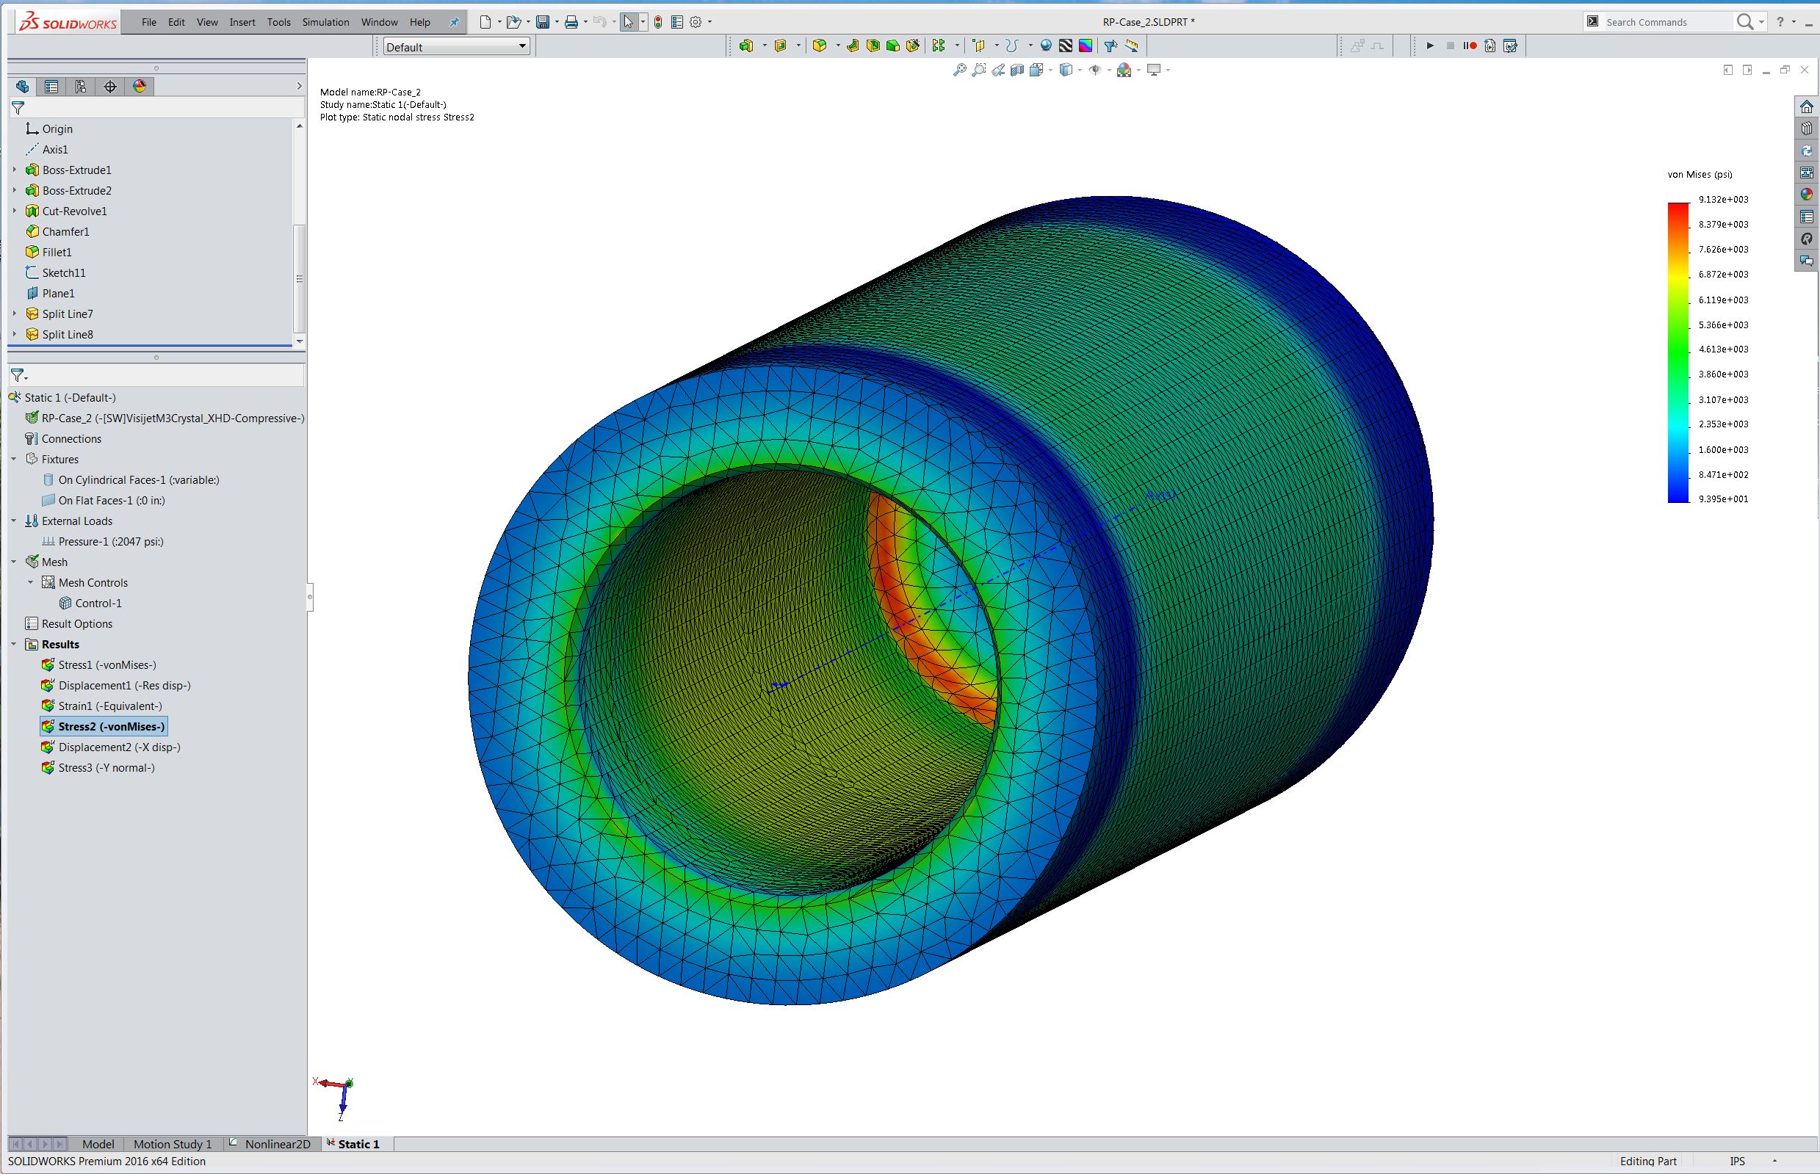Open the Tools menu
Viewport: 1820px width, 1174px height.
[x=278, y=22]
